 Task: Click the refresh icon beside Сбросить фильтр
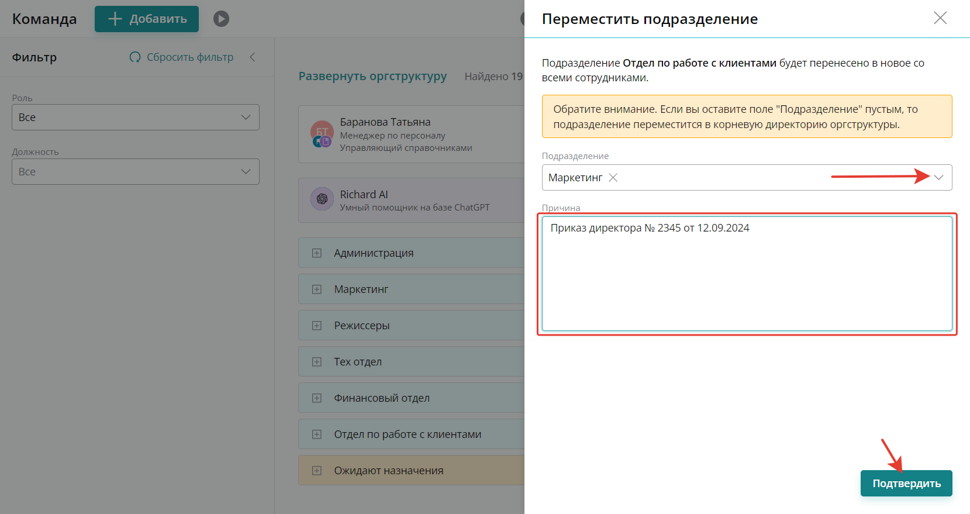(x=135, y=57)
